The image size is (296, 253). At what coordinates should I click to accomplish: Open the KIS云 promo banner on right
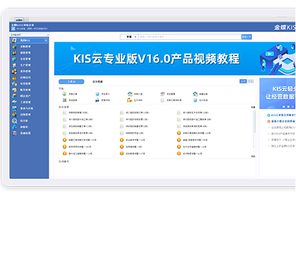point(277,93)
